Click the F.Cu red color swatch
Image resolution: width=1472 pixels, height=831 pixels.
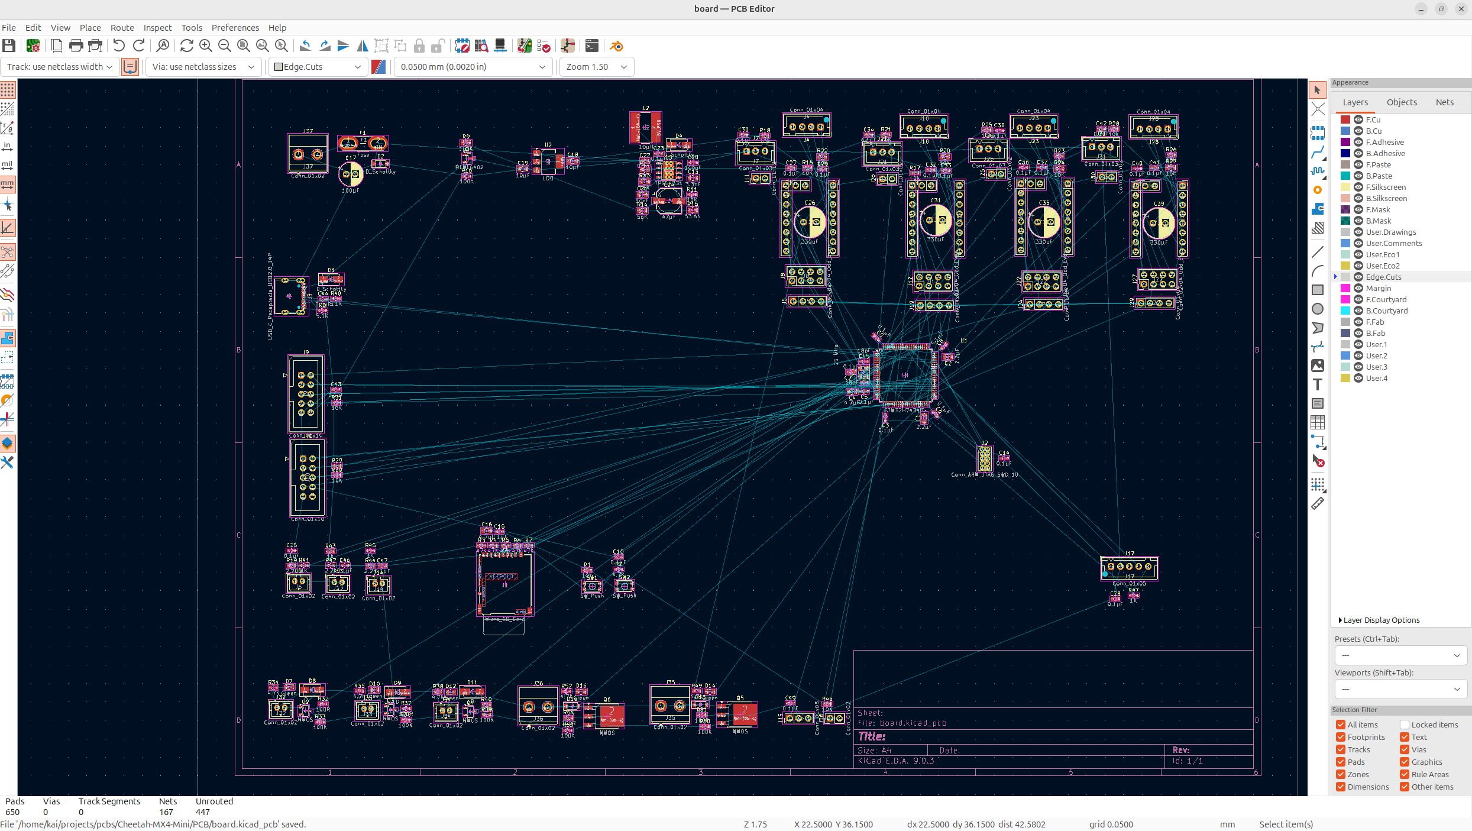[x=1345, y=119]
